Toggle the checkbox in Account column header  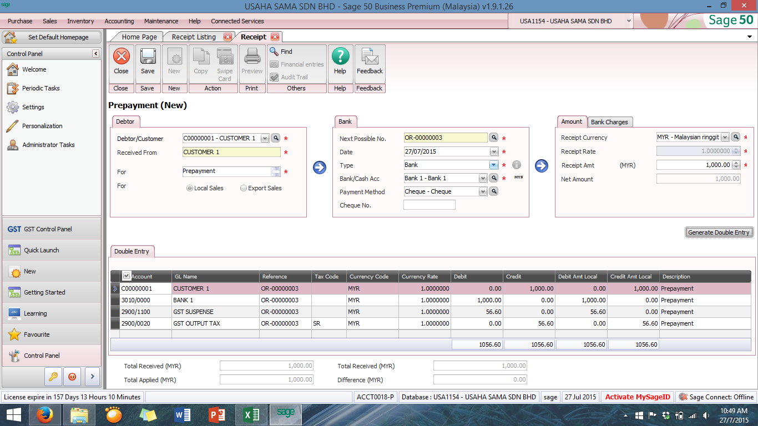126,276
